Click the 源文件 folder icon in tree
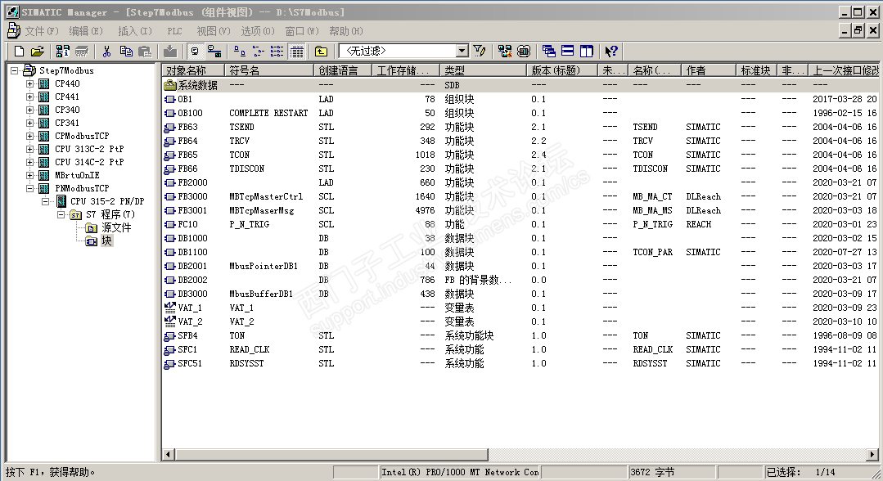The height and width of the screenshot is (481, 883). coord(91,227)
